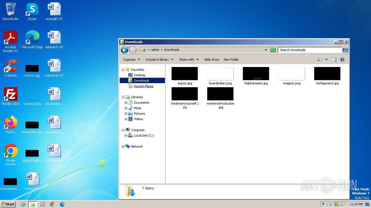Viewport: 371px width, 208px height.
Task: Expand the Network tree node
Action: [123, 146]
